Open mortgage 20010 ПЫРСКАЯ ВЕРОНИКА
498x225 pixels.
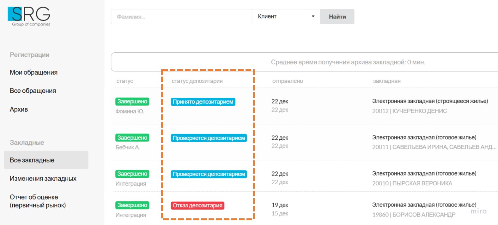pyautogui.click(x=412, y=183)
